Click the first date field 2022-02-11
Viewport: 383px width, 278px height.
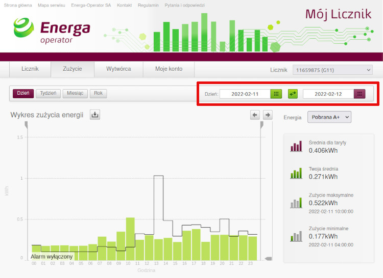245,94
